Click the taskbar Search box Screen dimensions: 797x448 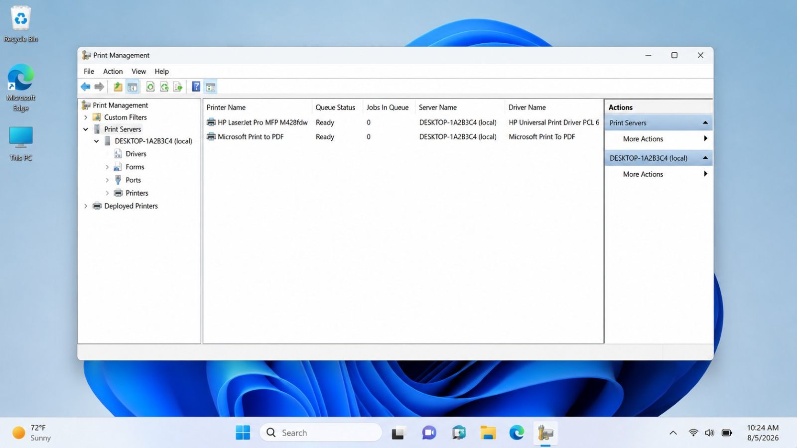point(321,433)
